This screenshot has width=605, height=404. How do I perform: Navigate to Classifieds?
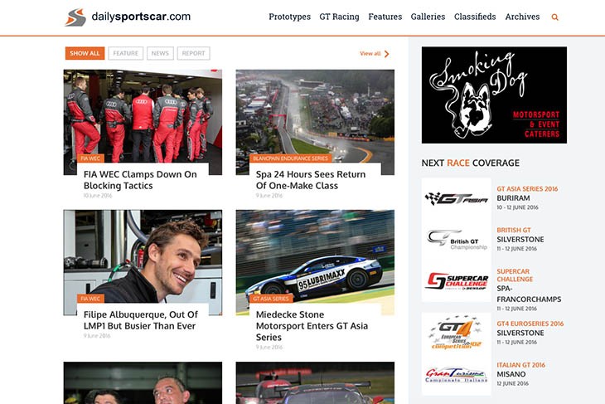(x=475, y=17)
